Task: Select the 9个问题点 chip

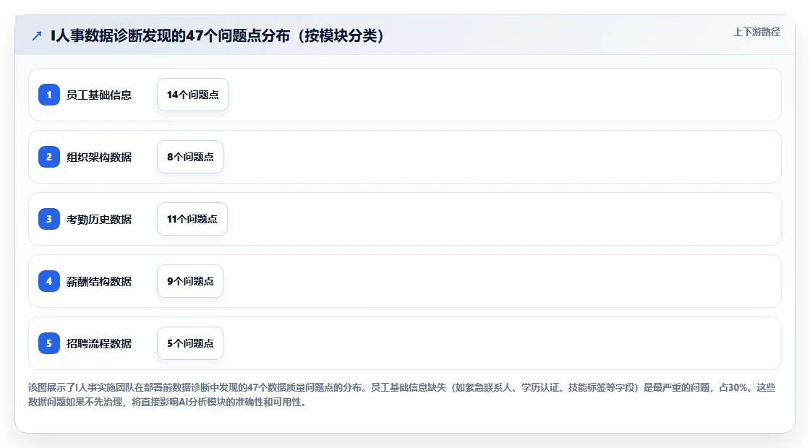Action: point(190,281)
